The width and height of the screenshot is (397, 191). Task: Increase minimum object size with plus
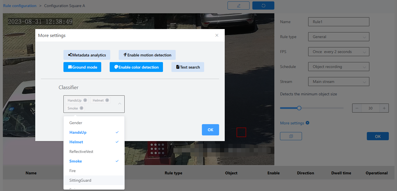pos(384,108)
